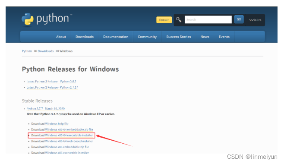Click the Windows breadcrumb text

[66, 51]
